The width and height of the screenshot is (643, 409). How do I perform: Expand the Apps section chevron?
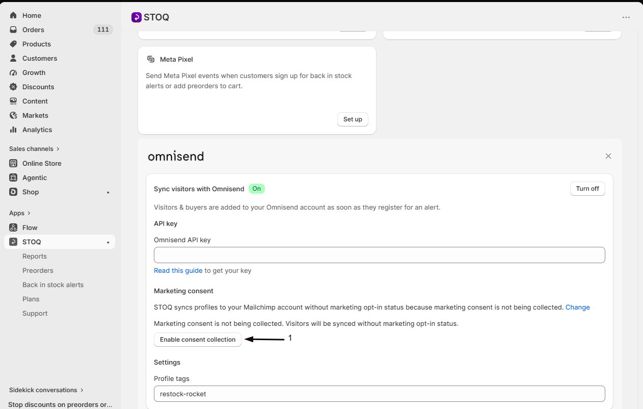click(x=29, y=213)
